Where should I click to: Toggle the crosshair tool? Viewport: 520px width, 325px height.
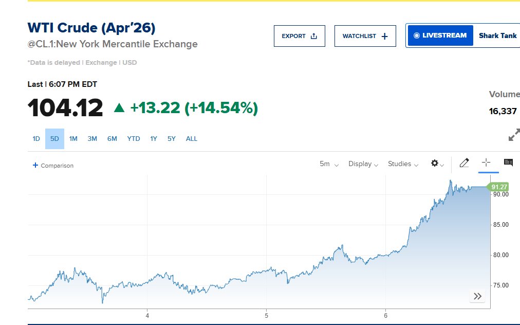[x=486, y=162]
